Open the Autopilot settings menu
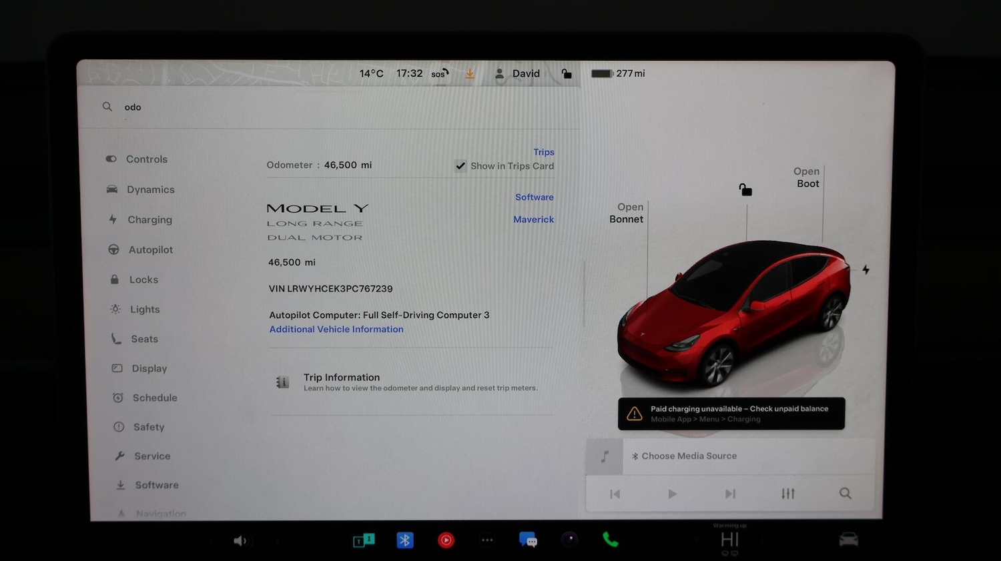Viewport: 1001px width, 561px height. 141,249
